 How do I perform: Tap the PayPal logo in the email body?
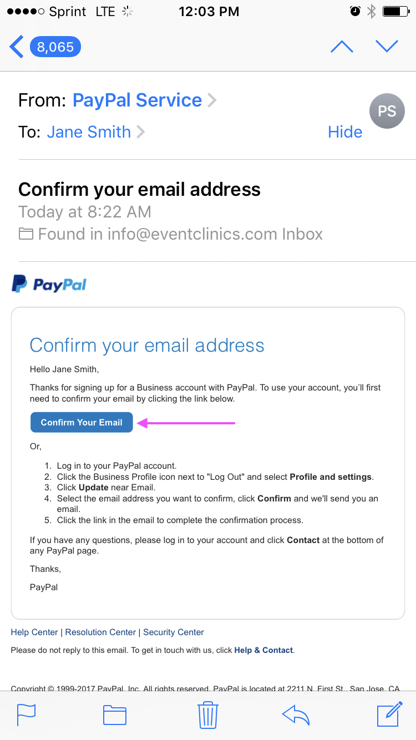point(49,283)
